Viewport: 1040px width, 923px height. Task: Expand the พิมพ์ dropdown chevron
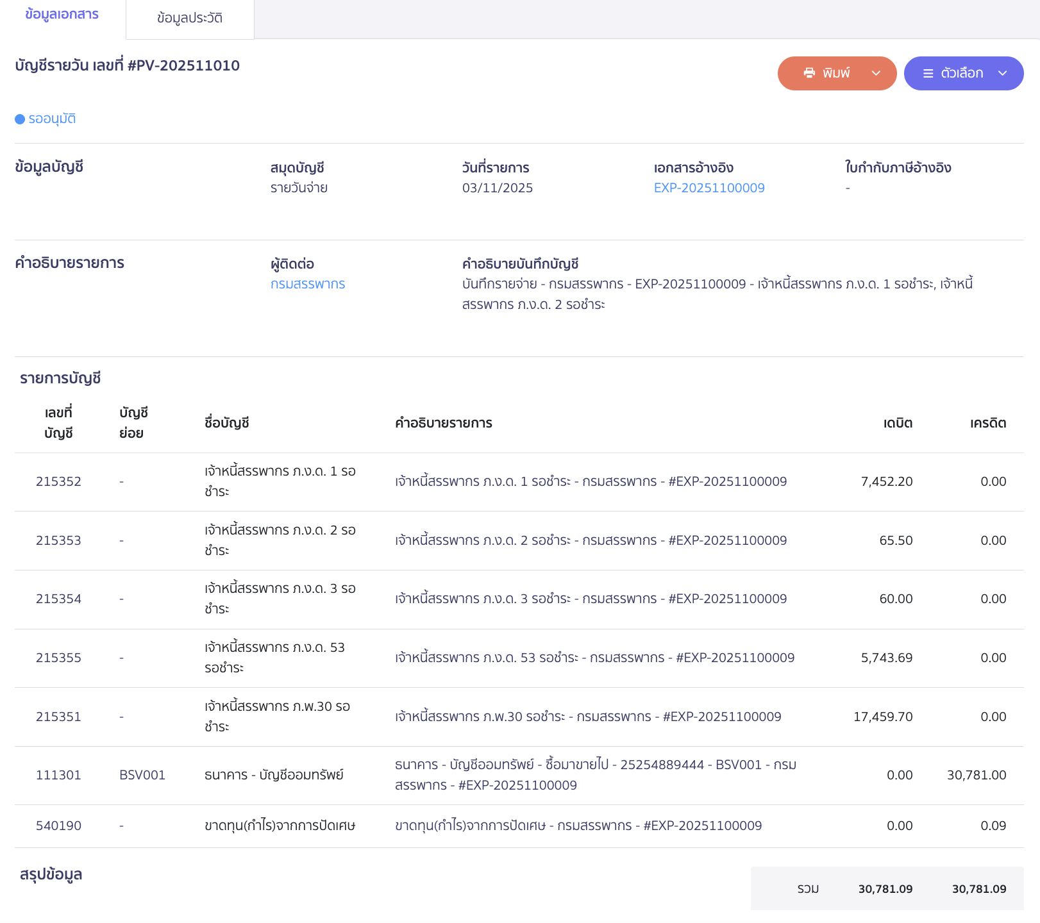pyautogui.click(x=876, y=73)
